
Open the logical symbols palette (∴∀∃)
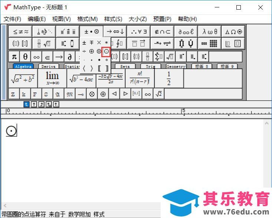click(x=139, y=32)
